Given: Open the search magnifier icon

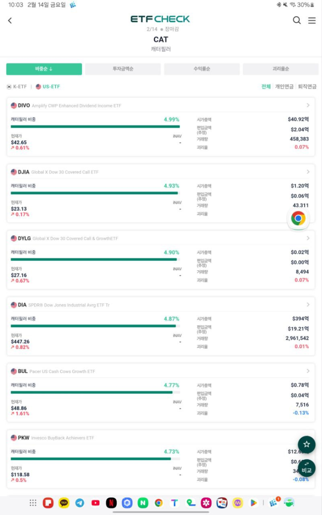Looking at the screenshot, I should pos(297,20).
